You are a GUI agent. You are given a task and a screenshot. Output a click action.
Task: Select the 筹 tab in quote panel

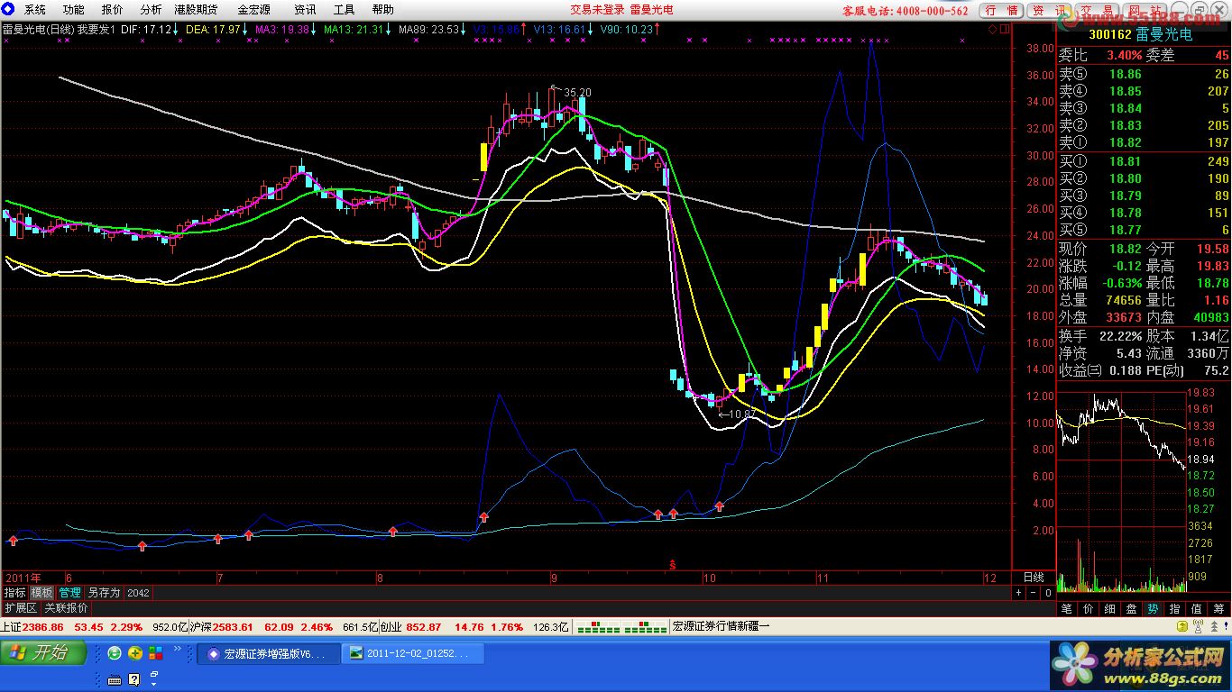(x=1218, y=609)
